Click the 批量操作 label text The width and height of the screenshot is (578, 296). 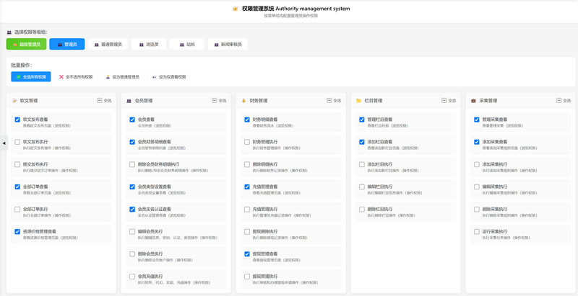pyautogui.click(x=22, y=66)
